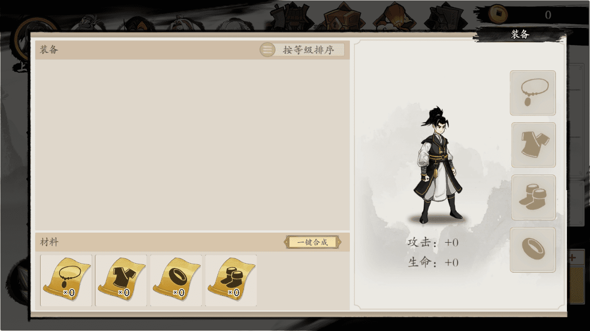Select the necklace scroll material
Viewport: 590px width, 331px height.
66,280
